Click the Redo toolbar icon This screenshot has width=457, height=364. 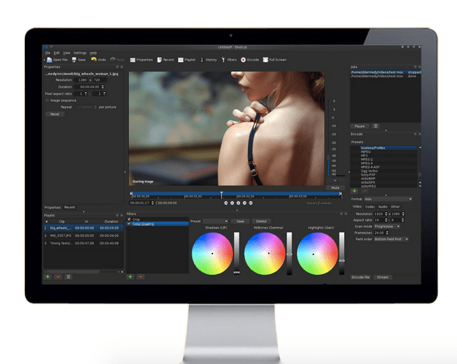pyautogui.click(x=112, y=59)
